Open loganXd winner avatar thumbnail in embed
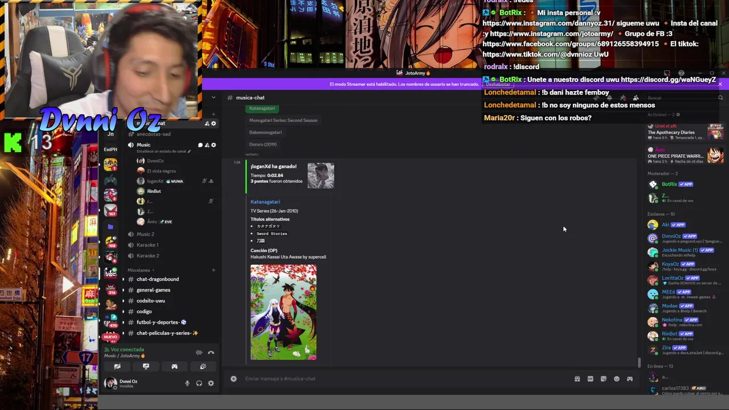 click(x=321, y=175)
